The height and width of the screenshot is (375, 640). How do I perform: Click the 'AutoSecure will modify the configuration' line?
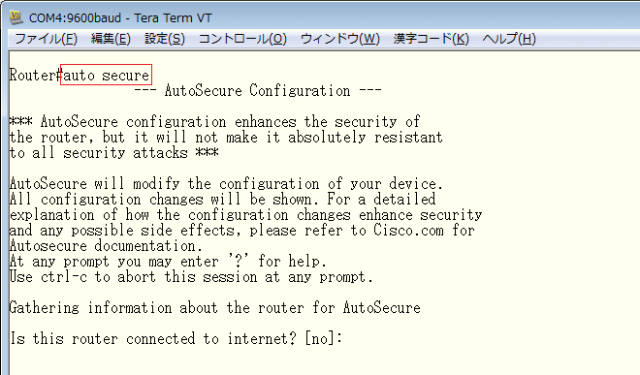(226, 183)
